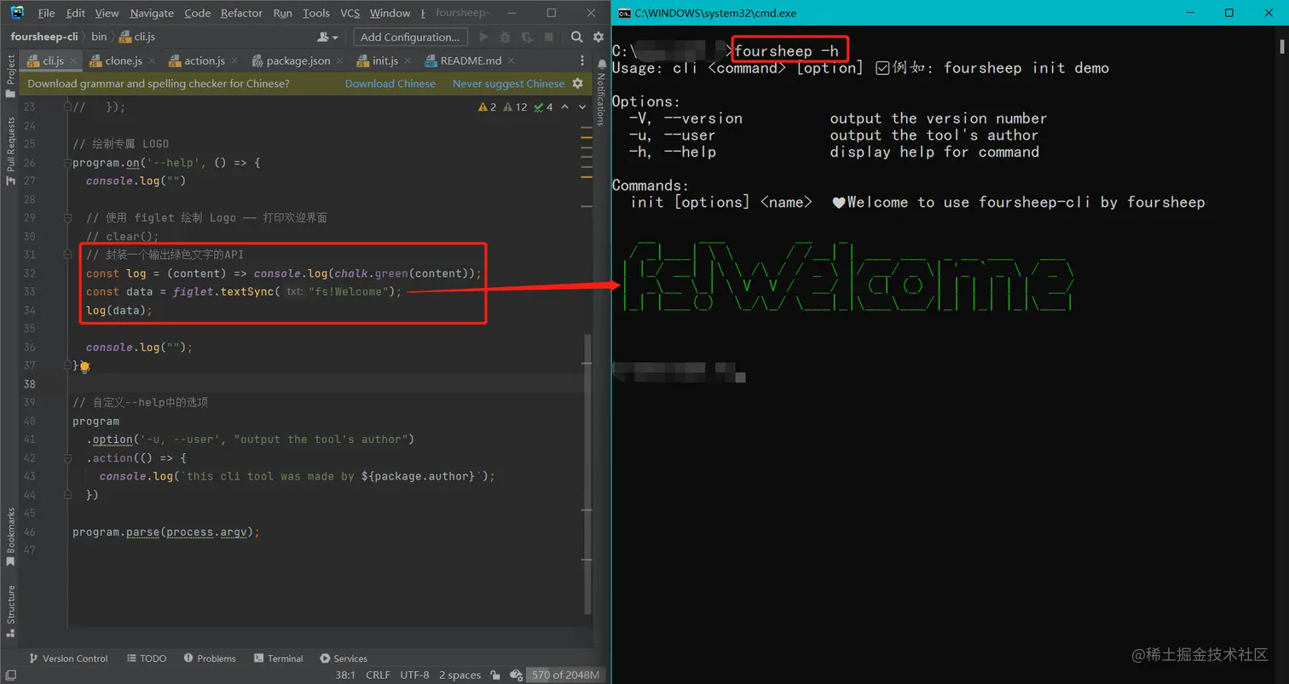This screenshot has height=684, width=1289.
Task: Close the clone.js tab
Action: tap(151, 61)
